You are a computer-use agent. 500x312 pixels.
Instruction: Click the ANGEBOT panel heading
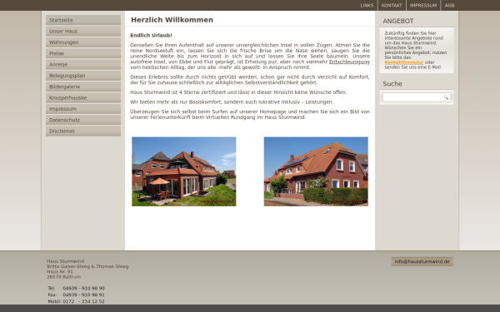(398, 21)
